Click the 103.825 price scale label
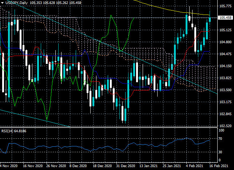Screen dimensions: 234x170 (225, 78)
